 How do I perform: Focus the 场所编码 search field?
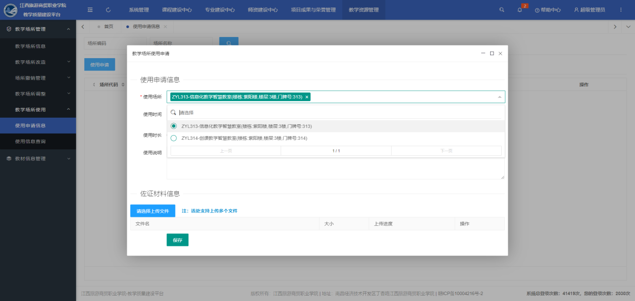point(115,44)
